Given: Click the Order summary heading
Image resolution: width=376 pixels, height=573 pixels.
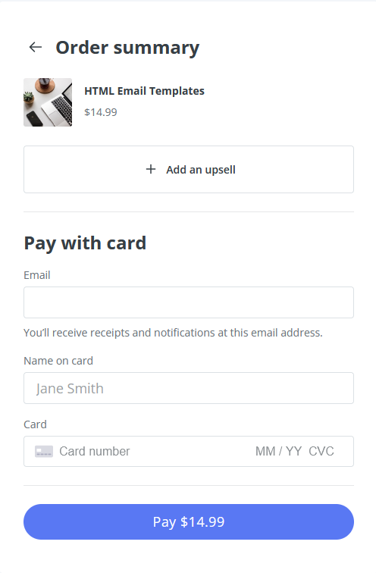Looking at the screenshot, I should [127, 48].
